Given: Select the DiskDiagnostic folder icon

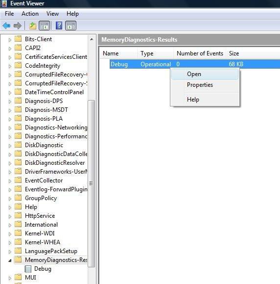Looking at the screenshot, I should click(18, 145).
